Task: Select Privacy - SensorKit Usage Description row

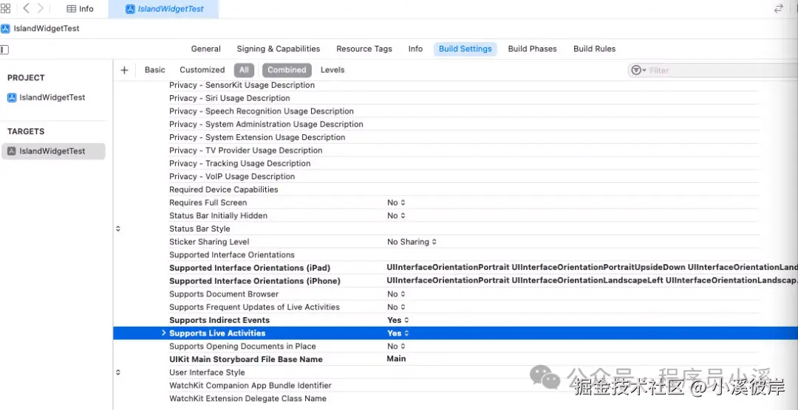Action: click(x=242, y=85)
